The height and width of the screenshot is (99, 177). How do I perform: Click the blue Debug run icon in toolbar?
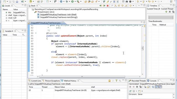tap(61, 1)
